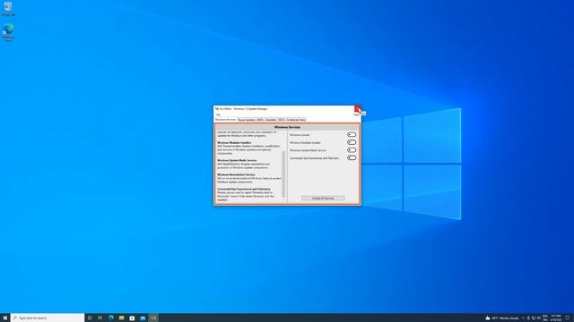Click the Windows Services panel header
The image size is (574, 322).
287,127
